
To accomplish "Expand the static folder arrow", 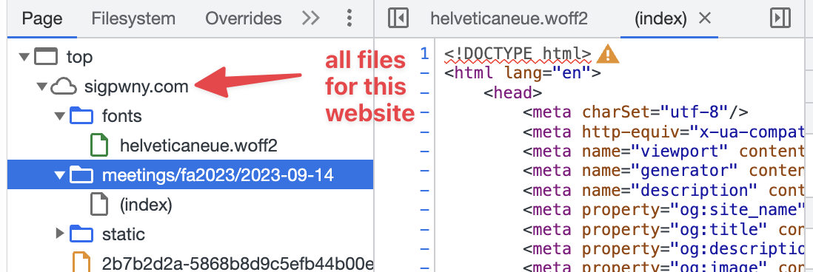I will pyautogui.click(x=59, y=234).
